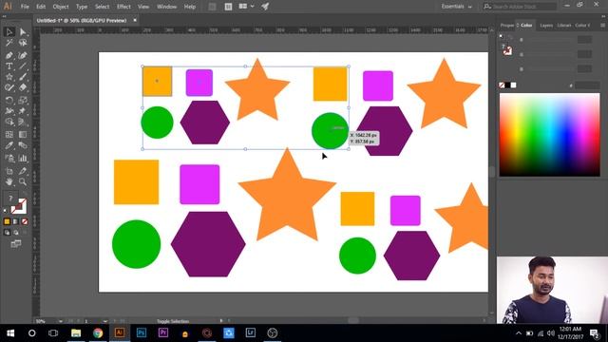Apply solid Color mode button in toolbar
Screen dimensions: 608x342
7,221
